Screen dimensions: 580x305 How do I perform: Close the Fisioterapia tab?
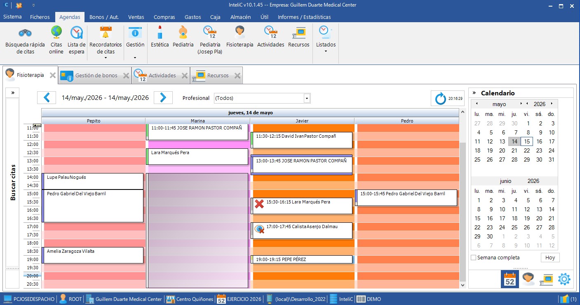pyautogui.click(x=52, y=75)
